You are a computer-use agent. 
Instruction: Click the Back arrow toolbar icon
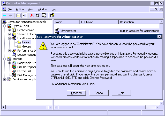[4, 15]
